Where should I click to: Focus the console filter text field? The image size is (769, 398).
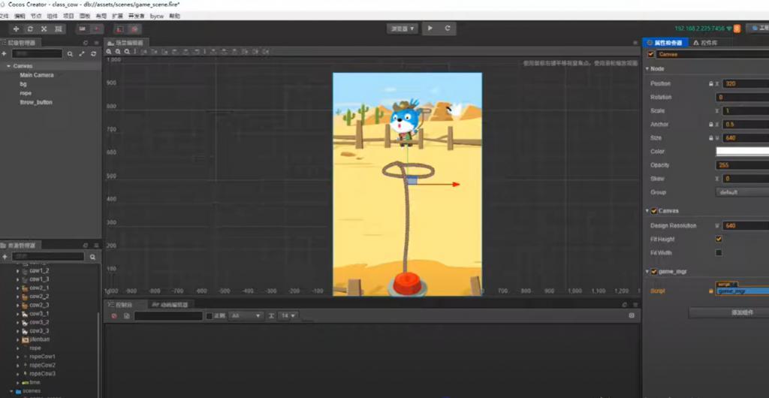click(x=168, y=316)
